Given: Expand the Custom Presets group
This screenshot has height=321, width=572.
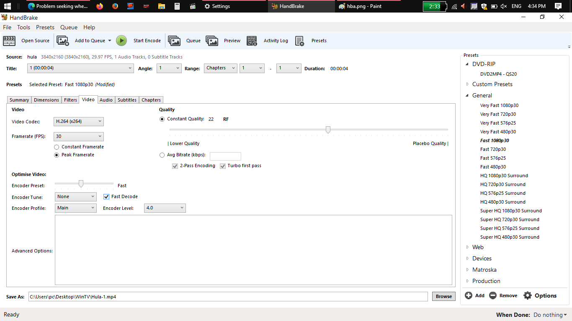Looking at the screenshot, I should [468, 84].
